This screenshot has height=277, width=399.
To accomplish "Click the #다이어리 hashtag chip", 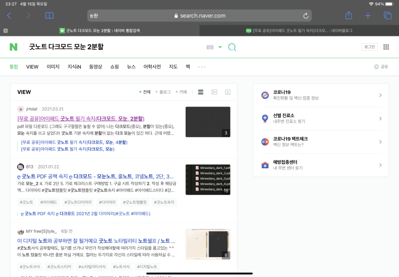I will tap(107, 202).
